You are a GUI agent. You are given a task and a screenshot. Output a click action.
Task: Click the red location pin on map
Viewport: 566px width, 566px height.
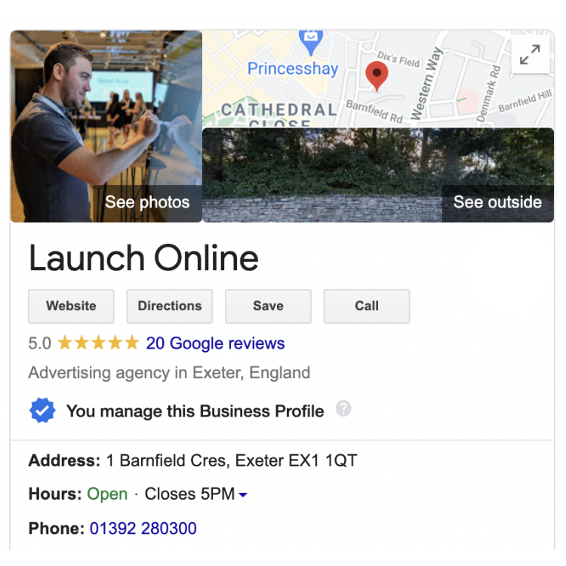tap(377, 75)
